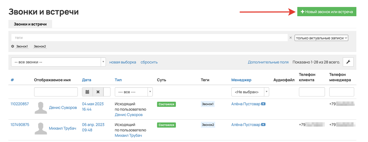This screenshot has width=368, height=142.
Task: Select the Звонок2 tag filter
Action: (40, 46)
